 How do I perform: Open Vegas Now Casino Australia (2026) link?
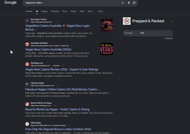coord(48,49)
